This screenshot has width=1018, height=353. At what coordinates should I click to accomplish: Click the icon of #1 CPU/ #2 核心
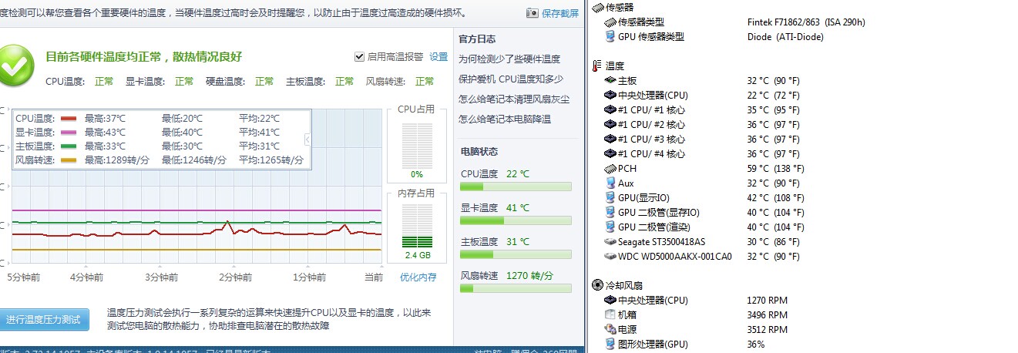pyautogui.click(x=610, y=125)
